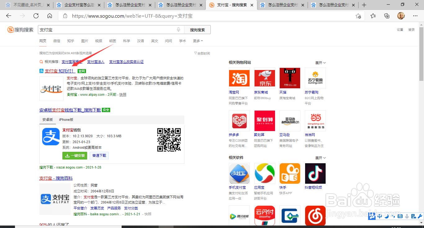Viewport: 424px width, 228px height.
Task: Click the 应用宝 software icon
Action: (x=264, y=173)
